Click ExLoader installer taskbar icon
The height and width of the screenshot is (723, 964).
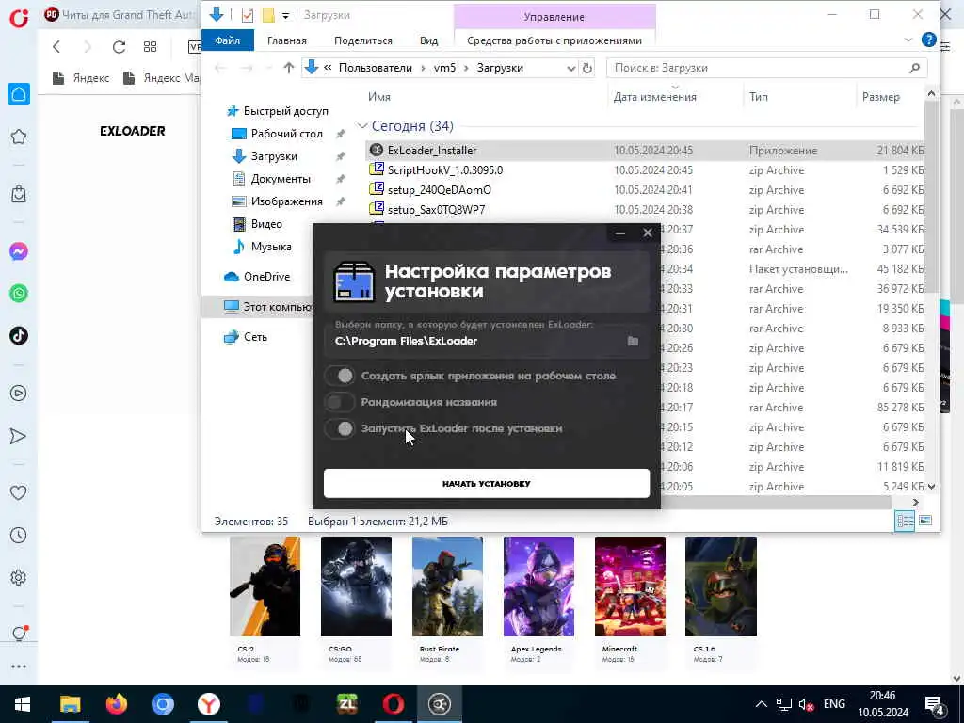click(x=439, y=704)
